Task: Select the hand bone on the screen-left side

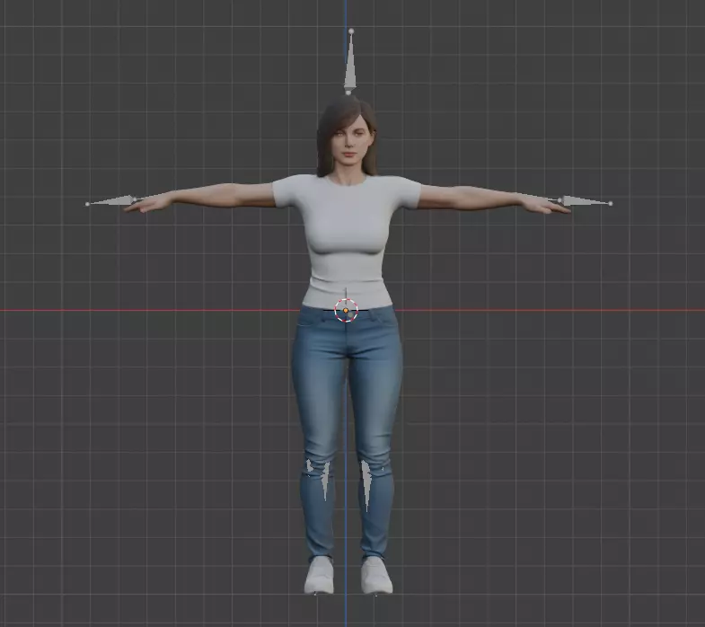Action: pos(112,201)
